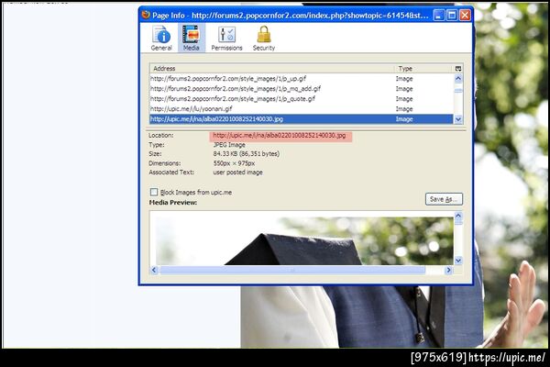Click the column picker icon beside Type header

tap(458, 69)
